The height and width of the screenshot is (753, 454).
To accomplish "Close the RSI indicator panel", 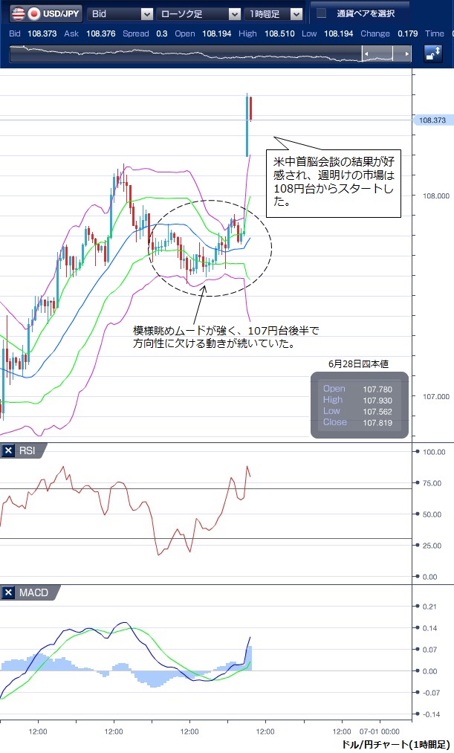I will (x=8, y=450).
